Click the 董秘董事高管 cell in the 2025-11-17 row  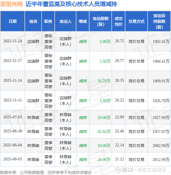48,61
